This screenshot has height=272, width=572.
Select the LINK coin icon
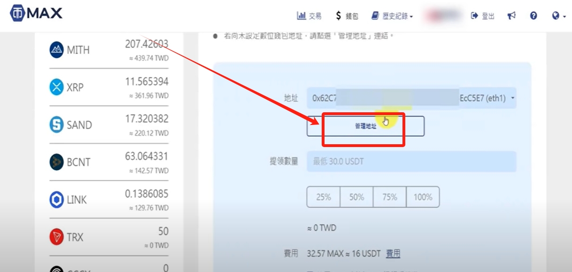[x=56, y=200]
